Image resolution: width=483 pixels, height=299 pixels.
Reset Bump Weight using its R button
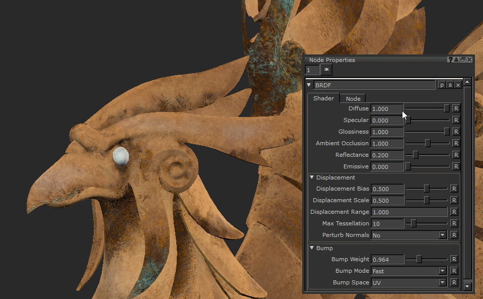tap(454, 259)
